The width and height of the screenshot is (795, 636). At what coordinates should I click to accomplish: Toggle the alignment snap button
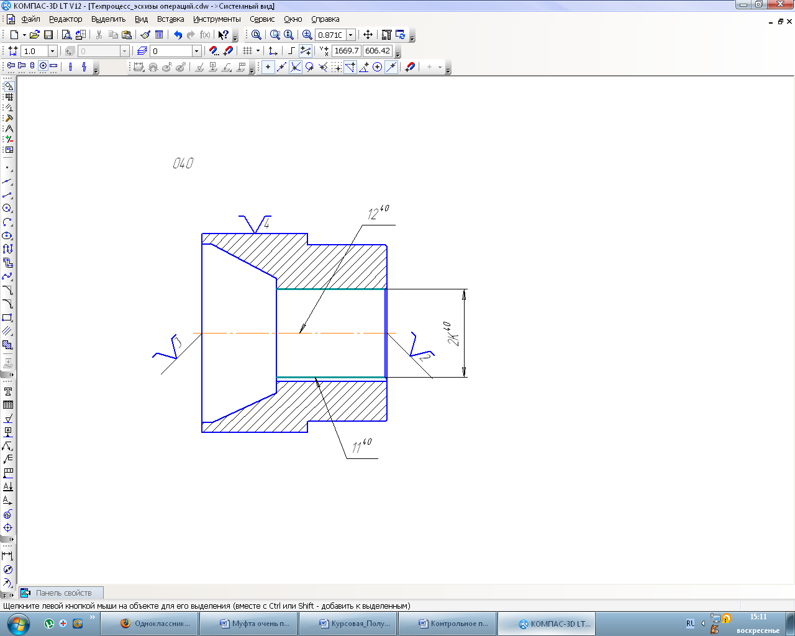(350, 67)
